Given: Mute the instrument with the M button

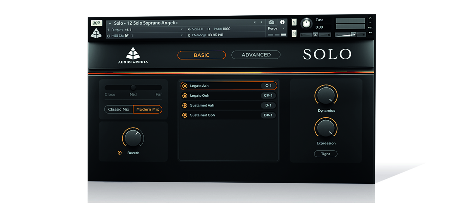Looking at the screenshot, I should (294, 33).
